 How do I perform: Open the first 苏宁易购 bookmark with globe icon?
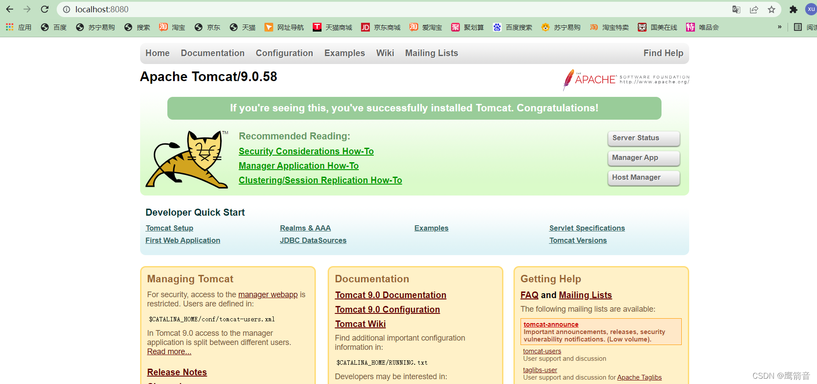click(95, 27)
